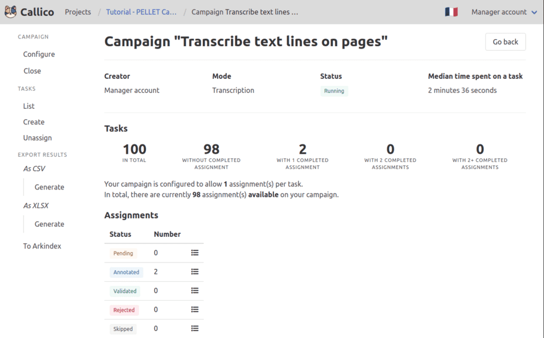Open the tasks List sidebar item
544x338 pixels.
coord(29,106)
